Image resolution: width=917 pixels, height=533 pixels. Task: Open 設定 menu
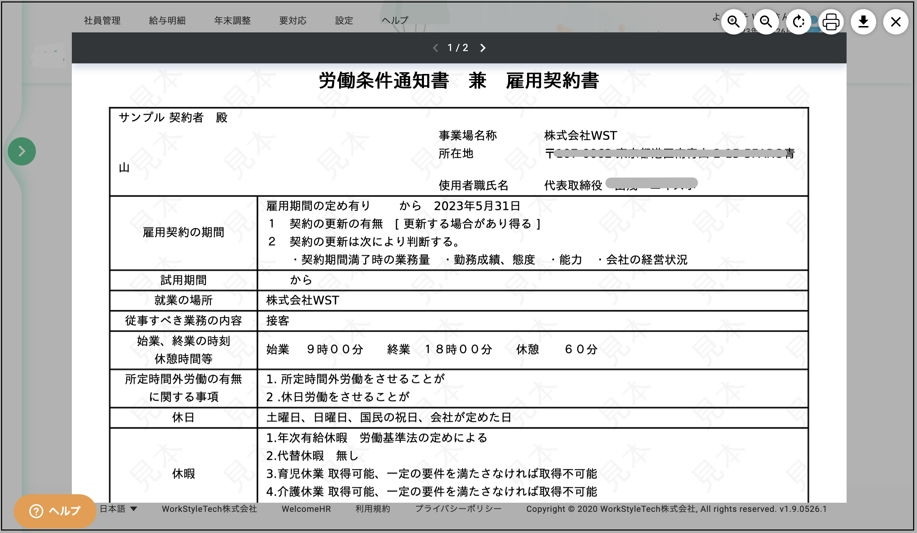(344, 20)
